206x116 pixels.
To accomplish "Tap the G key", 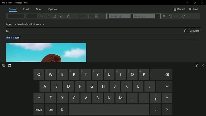I will pyautogui.click(x=92, y=86).
